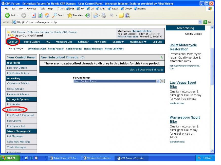Click User CP in the forum navbar
Screen dimensions: 221x165
[x=13, y=42]
